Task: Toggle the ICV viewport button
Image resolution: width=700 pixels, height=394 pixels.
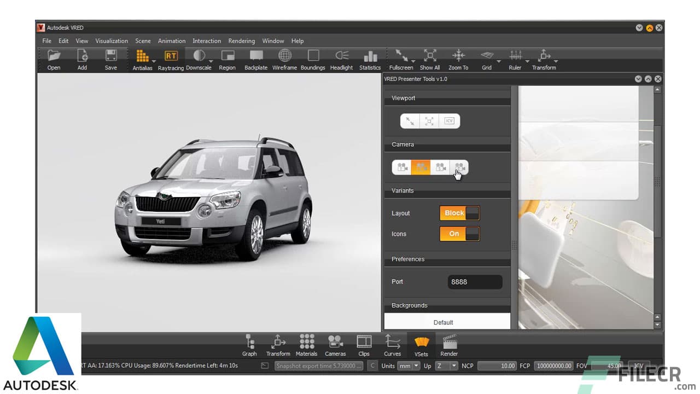Action: [448, 121]
